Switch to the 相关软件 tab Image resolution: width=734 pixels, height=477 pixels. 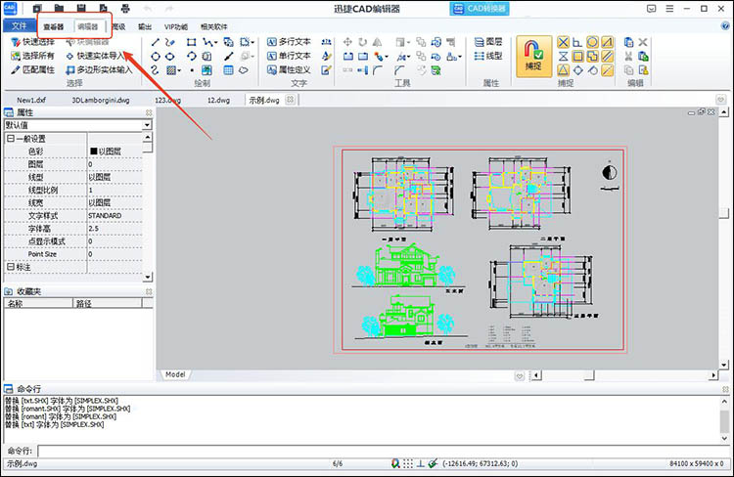[214, 26]
